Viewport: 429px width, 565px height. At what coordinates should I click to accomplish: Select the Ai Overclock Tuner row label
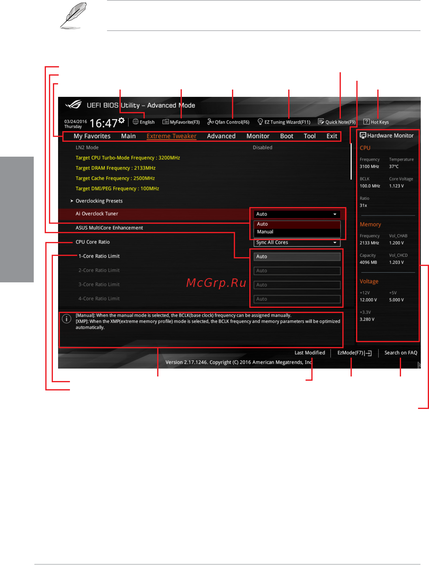coord(97,214)
